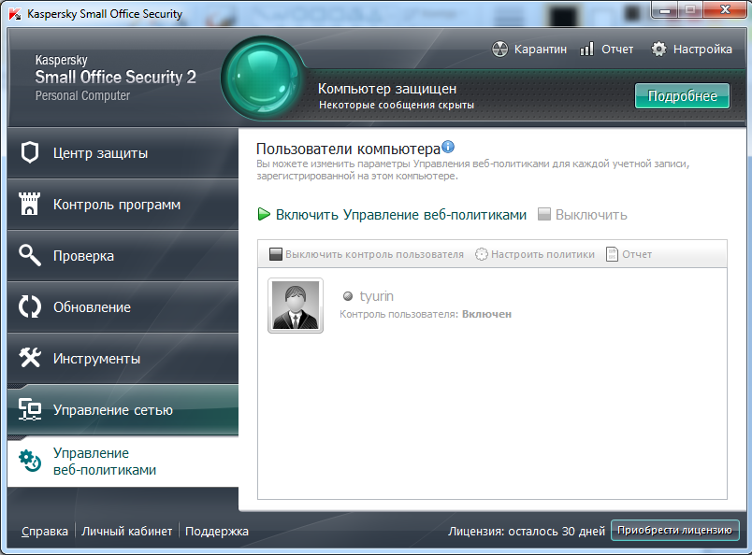The width and height of the screenshot is (752, 555).
Task: Go to the Обновление section
Action: (x=123, y=306)
